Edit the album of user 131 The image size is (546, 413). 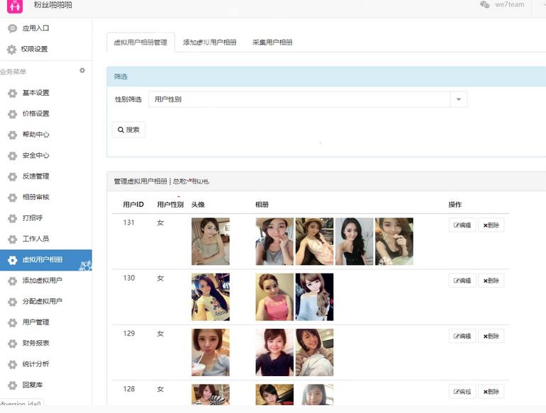tap(462, 225)
